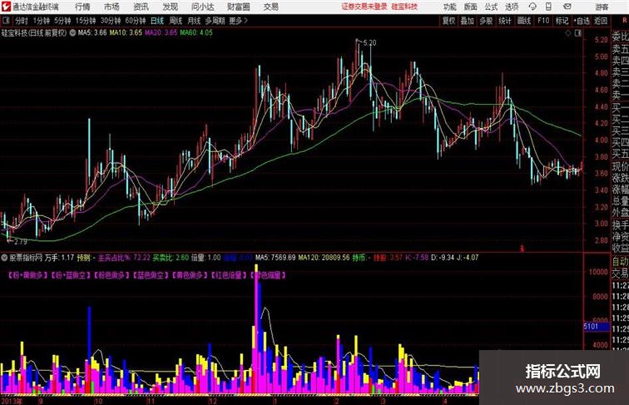Open the 交易 menu
629x405 pixels.
click(271, 7)
